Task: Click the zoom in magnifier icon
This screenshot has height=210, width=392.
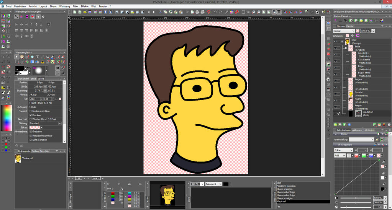Action: tap(254, 12)
